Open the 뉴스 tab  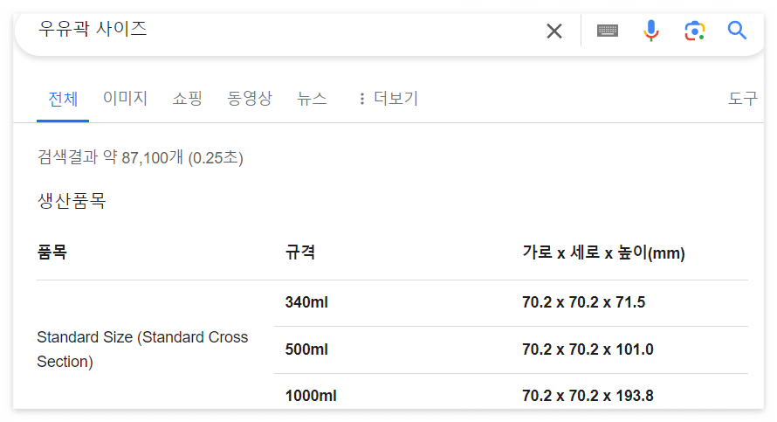312,98
